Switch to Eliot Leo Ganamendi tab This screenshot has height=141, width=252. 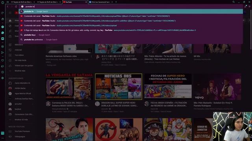(101, 2)
